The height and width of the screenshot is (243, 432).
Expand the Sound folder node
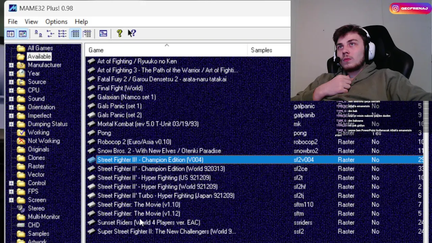tap(11, 99)
